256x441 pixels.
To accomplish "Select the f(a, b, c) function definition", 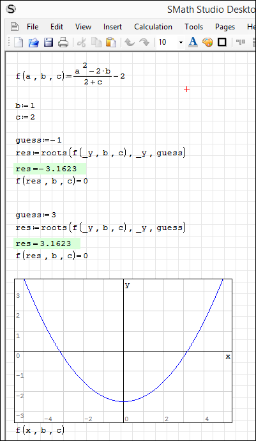I will coord(70,77).
